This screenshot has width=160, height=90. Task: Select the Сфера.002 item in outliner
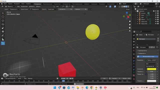(x=144, y=24)
